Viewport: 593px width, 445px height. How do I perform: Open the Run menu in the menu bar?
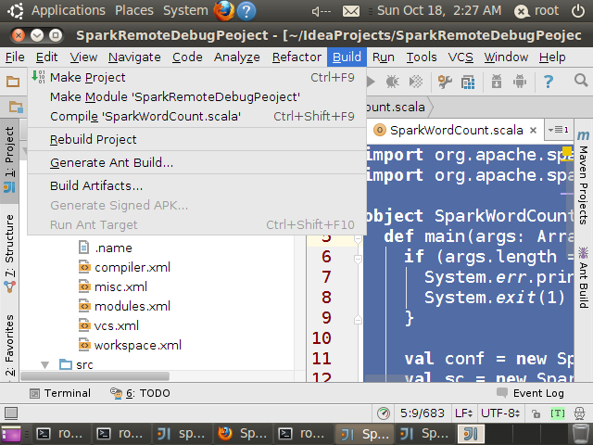pyautogui.click(x=383, y=57)
